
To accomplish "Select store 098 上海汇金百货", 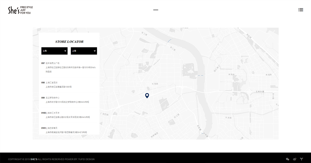I will click(x=51, y=83).
